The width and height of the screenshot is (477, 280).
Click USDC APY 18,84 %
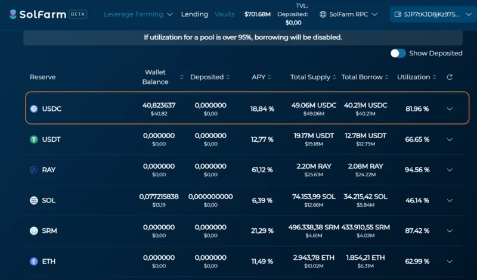click(262, 109)
